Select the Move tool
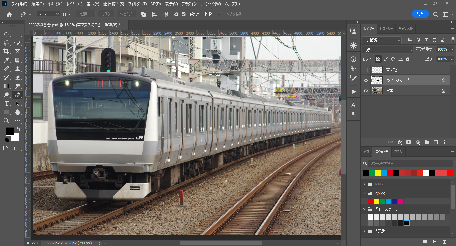 tap(6, 34)
